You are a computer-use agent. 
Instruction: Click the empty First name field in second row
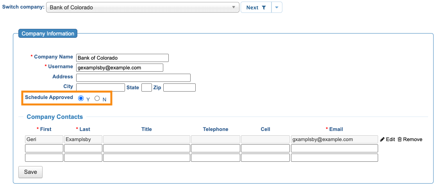point(44,149)
